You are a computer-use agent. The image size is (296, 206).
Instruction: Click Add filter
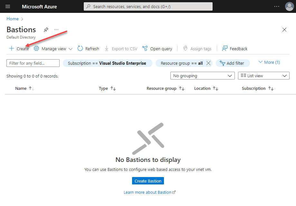tap(233, 63)
